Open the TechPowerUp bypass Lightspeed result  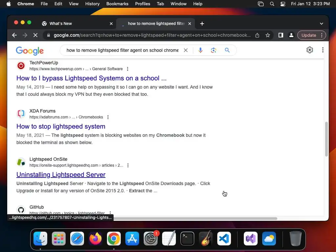tap(92, 78)
